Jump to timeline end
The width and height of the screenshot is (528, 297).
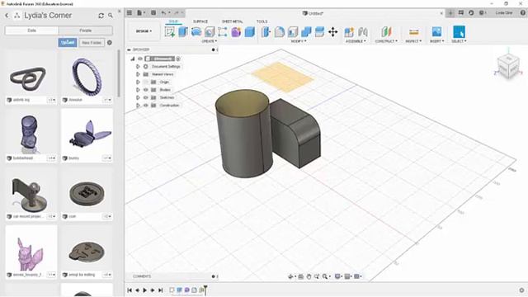[x=161, y=290]
